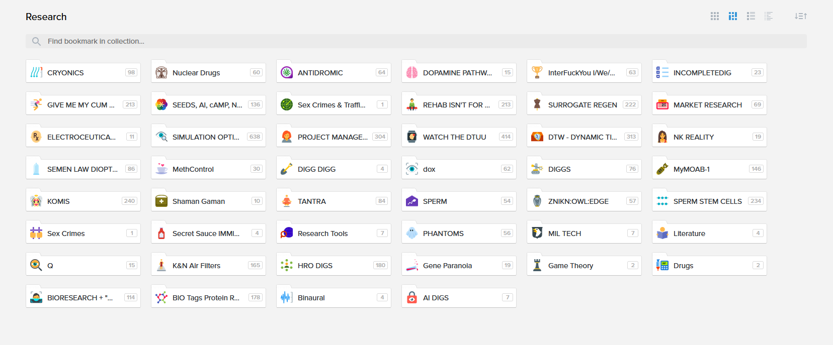Click the SURROGATE REGEN icon
833x345 pixels.
[x=537, y=105]
